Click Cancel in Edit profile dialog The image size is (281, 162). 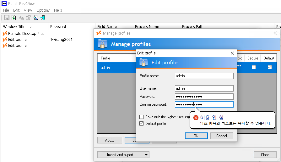click(222, 136)
